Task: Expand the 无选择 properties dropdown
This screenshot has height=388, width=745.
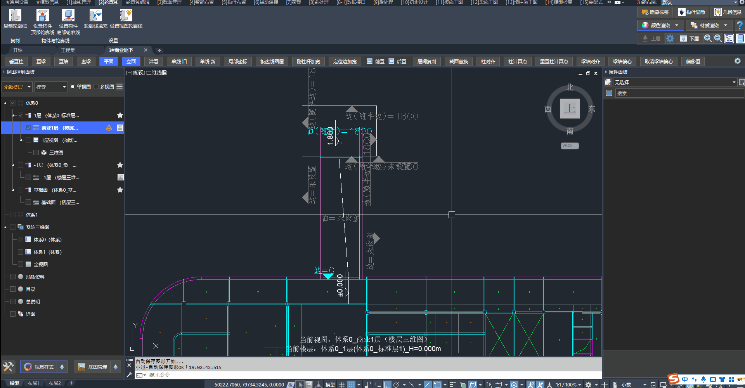Action: pos(734,82)
